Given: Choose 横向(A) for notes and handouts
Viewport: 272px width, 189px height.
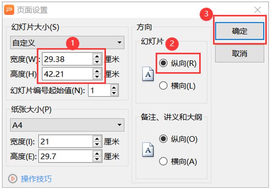Looking at the screenshot, I should (163, 161).
